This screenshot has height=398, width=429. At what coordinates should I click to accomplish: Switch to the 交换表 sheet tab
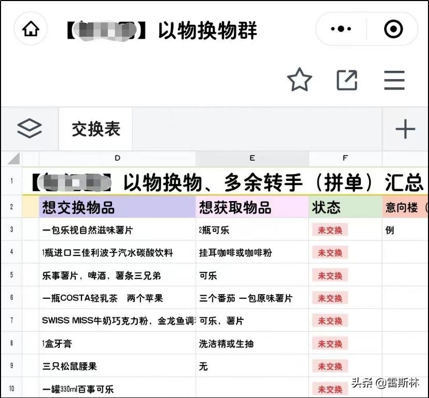tap(96, 129)
